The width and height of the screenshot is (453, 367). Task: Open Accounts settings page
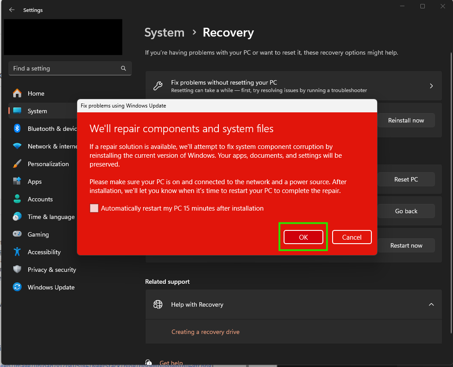43,199
